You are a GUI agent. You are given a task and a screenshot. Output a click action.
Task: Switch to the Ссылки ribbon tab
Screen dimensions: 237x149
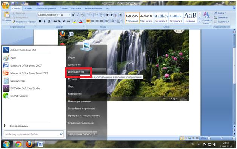coord(63,8)
